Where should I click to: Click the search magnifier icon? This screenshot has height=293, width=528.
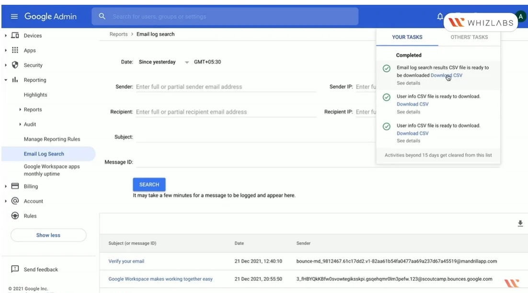tap(102, 16)
